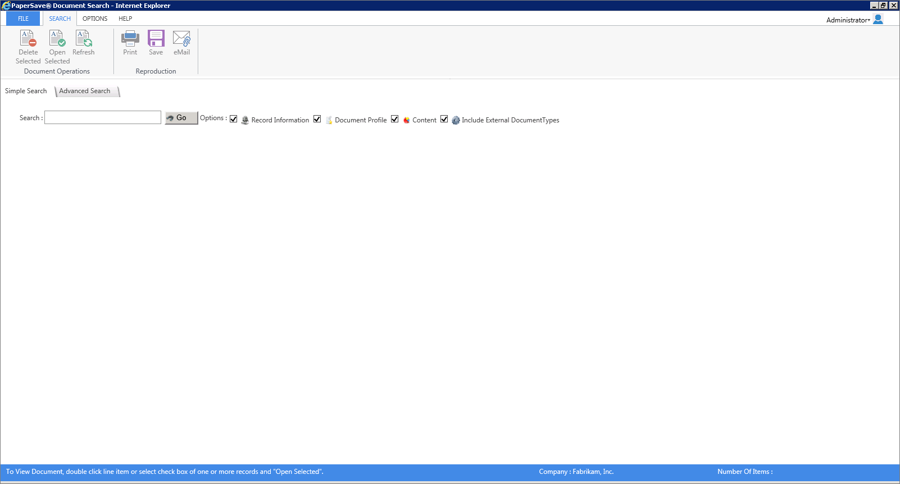The image size is (900, 484).
Task: Toggle the Document Profile checkbox
Action: coord(317,119)
